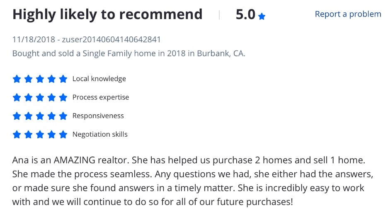The height and width of the screenshot is (217, 388).
Task: Click the Negotiation skills label
Action: pos(100,135)
